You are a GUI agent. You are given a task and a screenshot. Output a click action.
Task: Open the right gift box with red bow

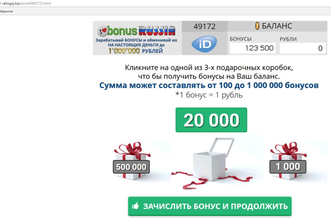coord(288,161)
